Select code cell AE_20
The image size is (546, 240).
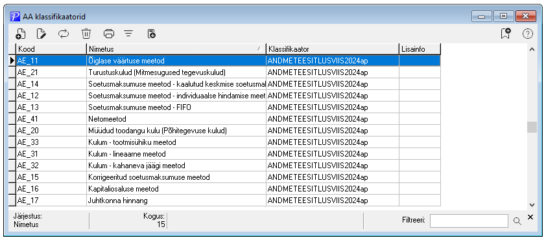coord(51,131)
